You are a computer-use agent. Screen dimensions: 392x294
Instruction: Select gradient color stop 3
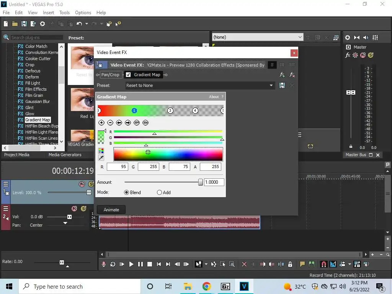click(170, 111)
